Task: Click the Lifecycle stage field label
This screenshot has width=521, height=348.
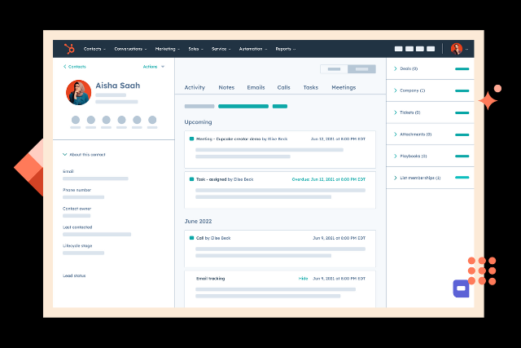Action: pos(77,246)
